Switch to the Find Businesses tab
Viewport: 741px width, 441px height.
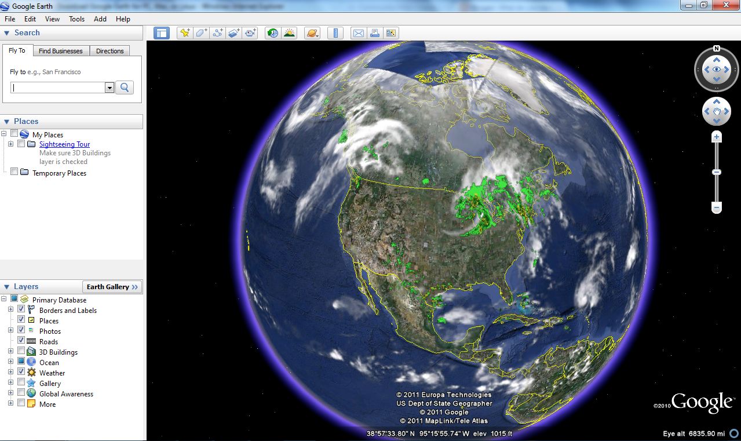[x=60, y=51]
